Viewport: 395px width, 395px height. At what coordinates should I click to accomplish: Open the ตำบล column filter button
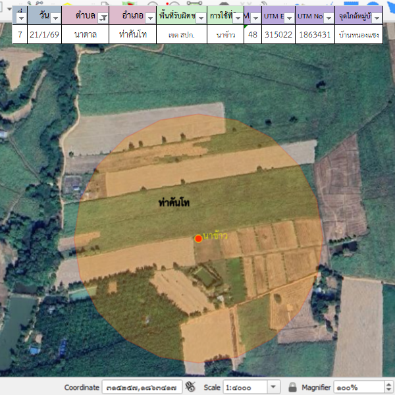pyautogui.click(x=103, y=18)
